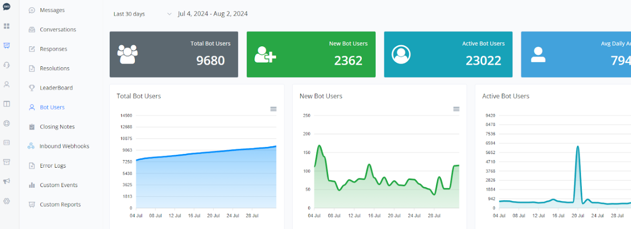631x229 pixels.
Task: Click the green New Bot Users card
Action: 311,55
